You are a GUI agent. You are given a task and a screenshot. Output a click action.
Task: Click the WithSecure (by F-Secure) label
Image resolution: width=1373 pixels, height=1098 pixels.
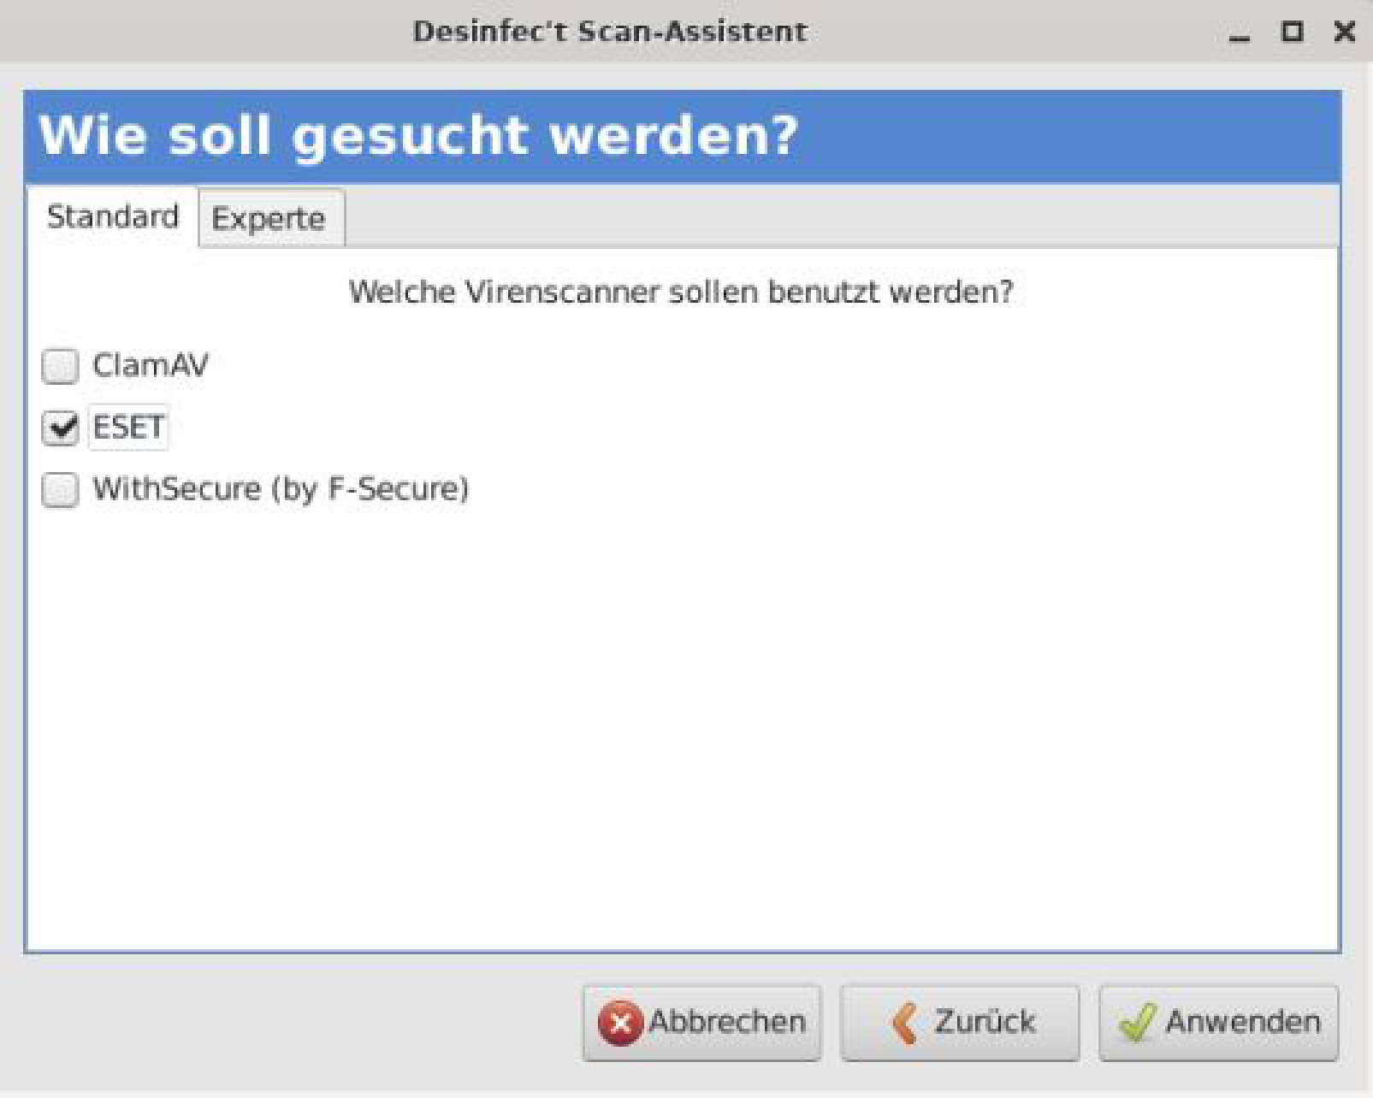pyautogui.click(x=281, y=489)
